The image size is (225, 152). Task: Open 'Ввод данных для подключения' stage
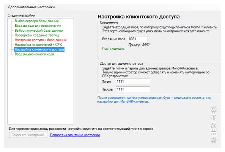coord(38,26)
